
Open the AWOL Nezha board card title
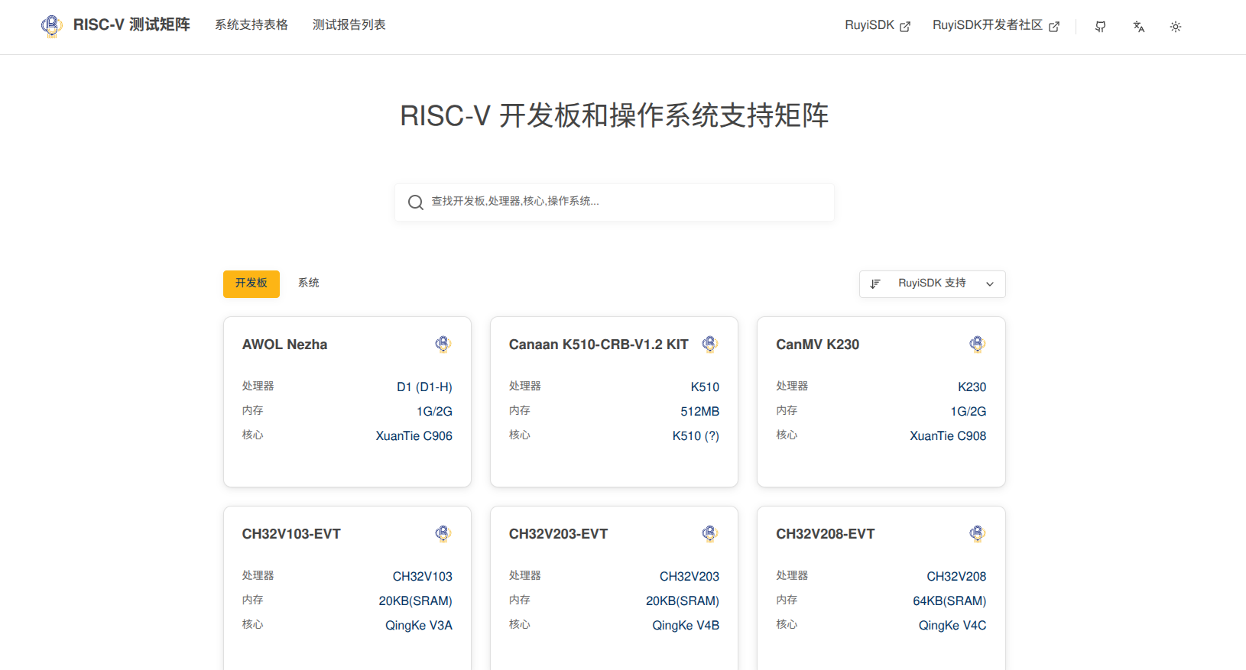click(284, 345)
